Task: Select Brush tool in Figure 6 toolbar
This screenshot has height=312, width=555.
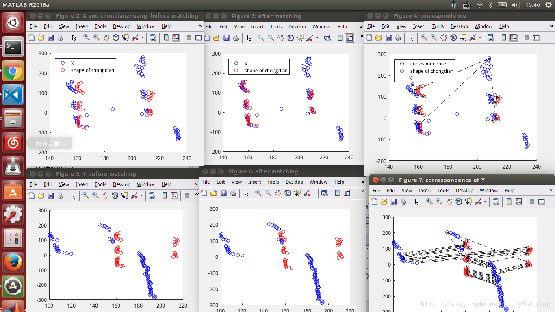Action: click(308, 193)
